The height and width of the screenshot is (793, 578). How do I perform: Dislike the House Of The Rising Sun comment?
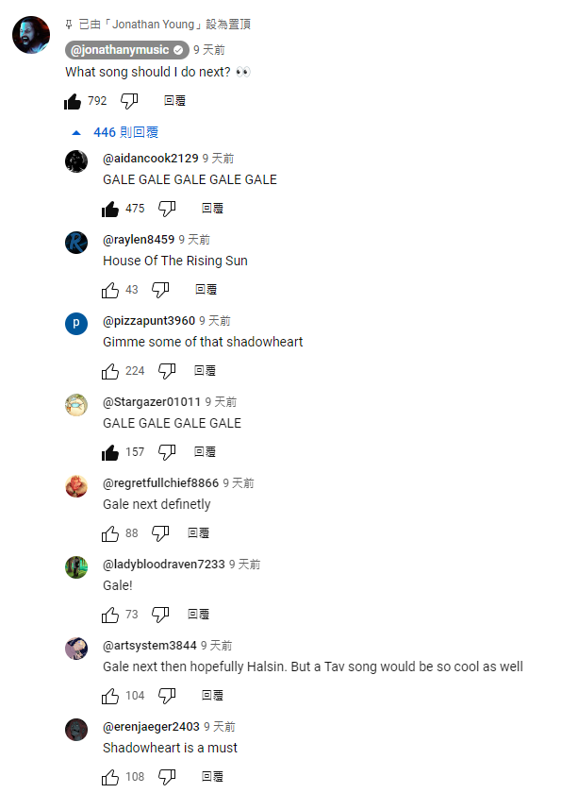point(160,290)
